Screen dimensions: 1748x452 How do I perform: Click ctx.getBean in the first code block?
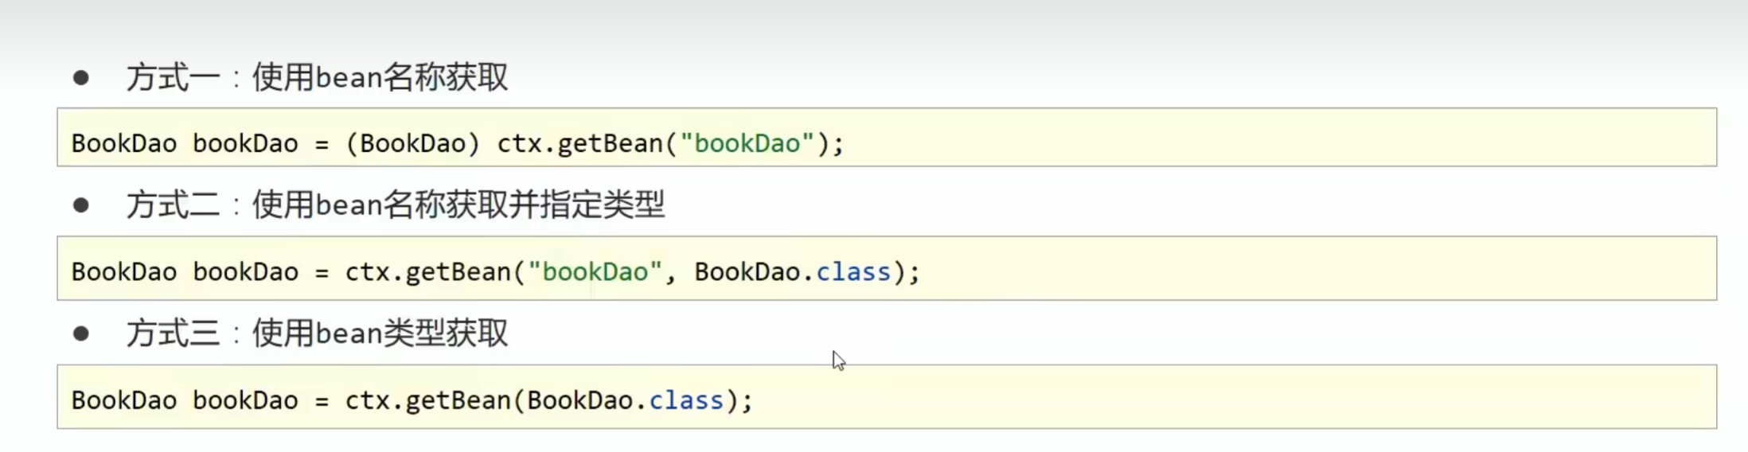579,143
